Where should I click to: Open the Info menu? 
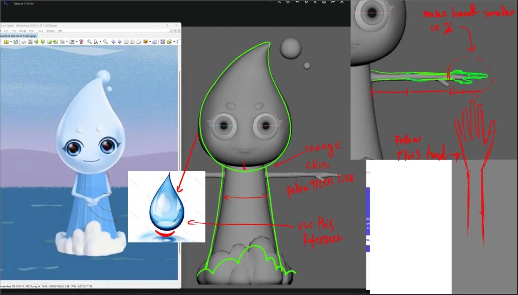(60, 31)
